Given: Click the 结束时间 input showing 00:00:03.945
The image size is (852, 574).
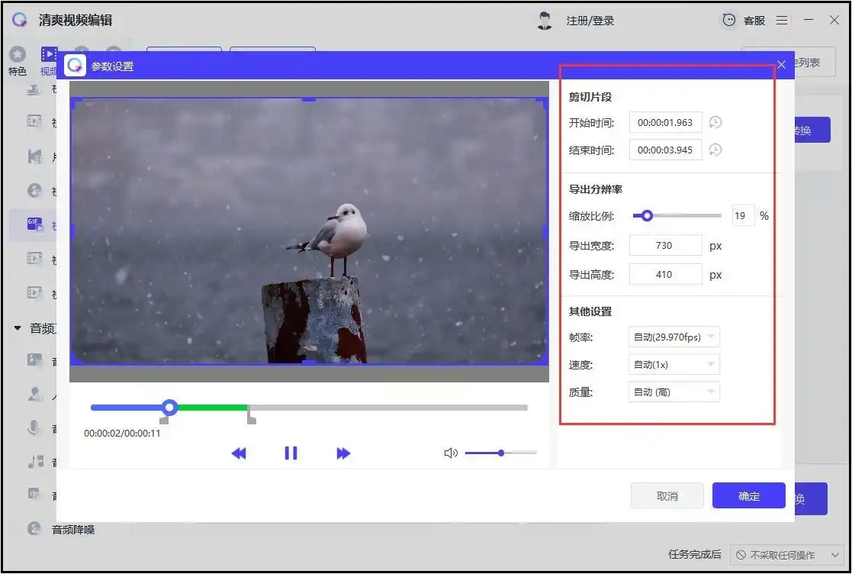Looking at the screenshot, I should click(x=665, y=150).
